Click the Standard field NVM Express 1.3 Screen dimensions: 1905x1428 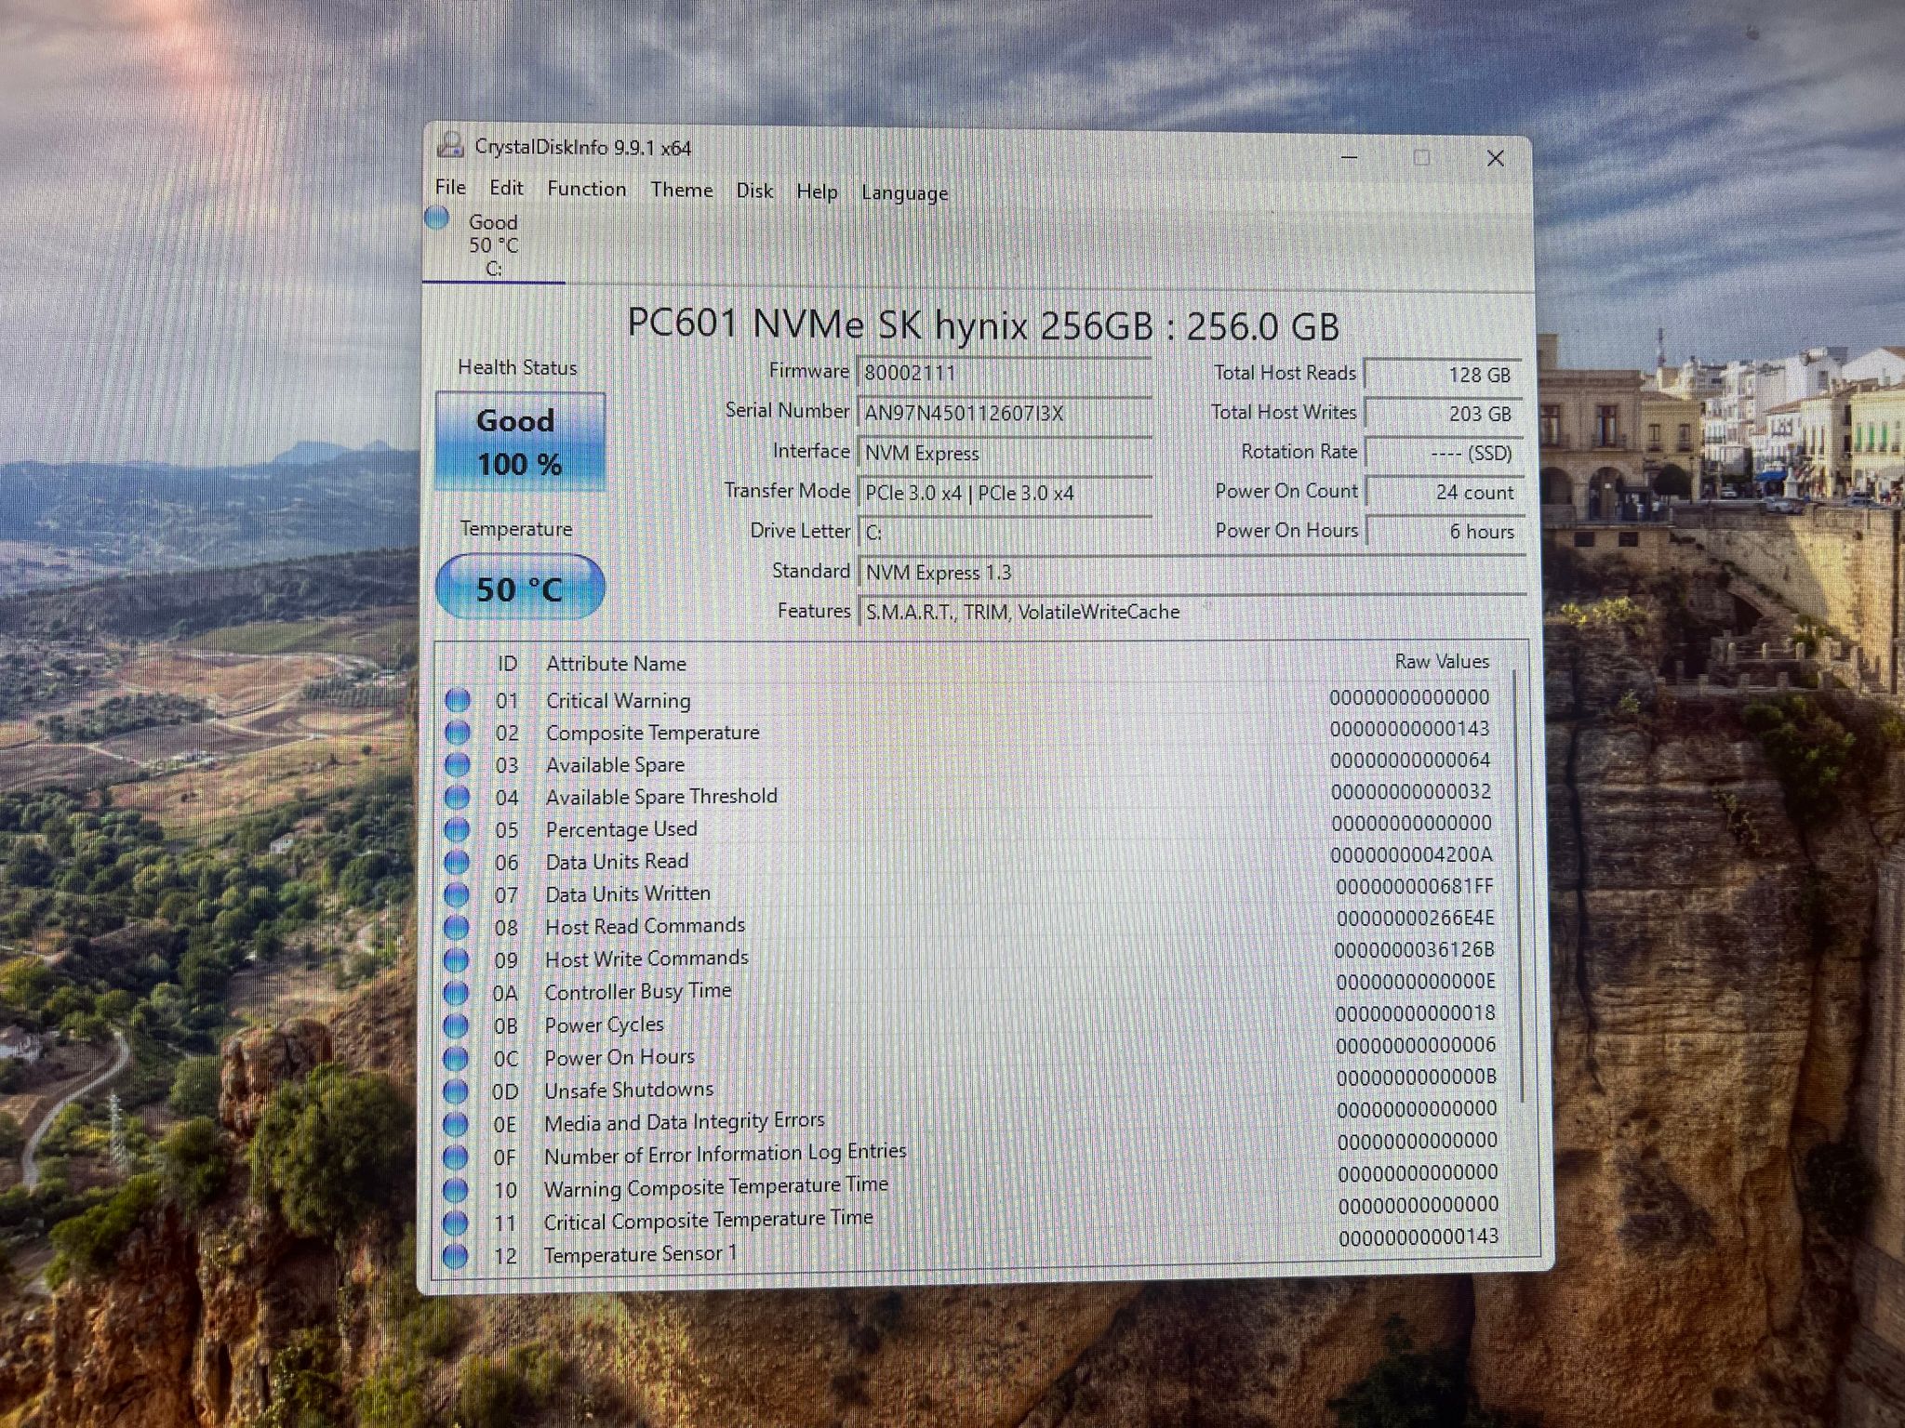[x=1192, y=572]
